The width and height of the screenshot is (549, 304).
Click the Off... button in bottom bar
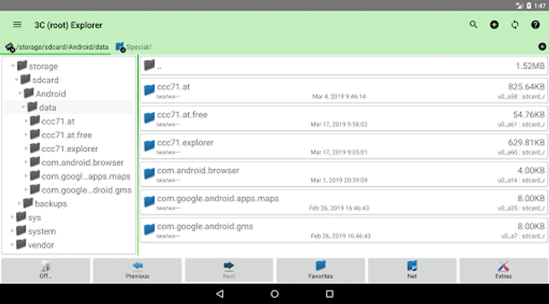tap(46, 270)
